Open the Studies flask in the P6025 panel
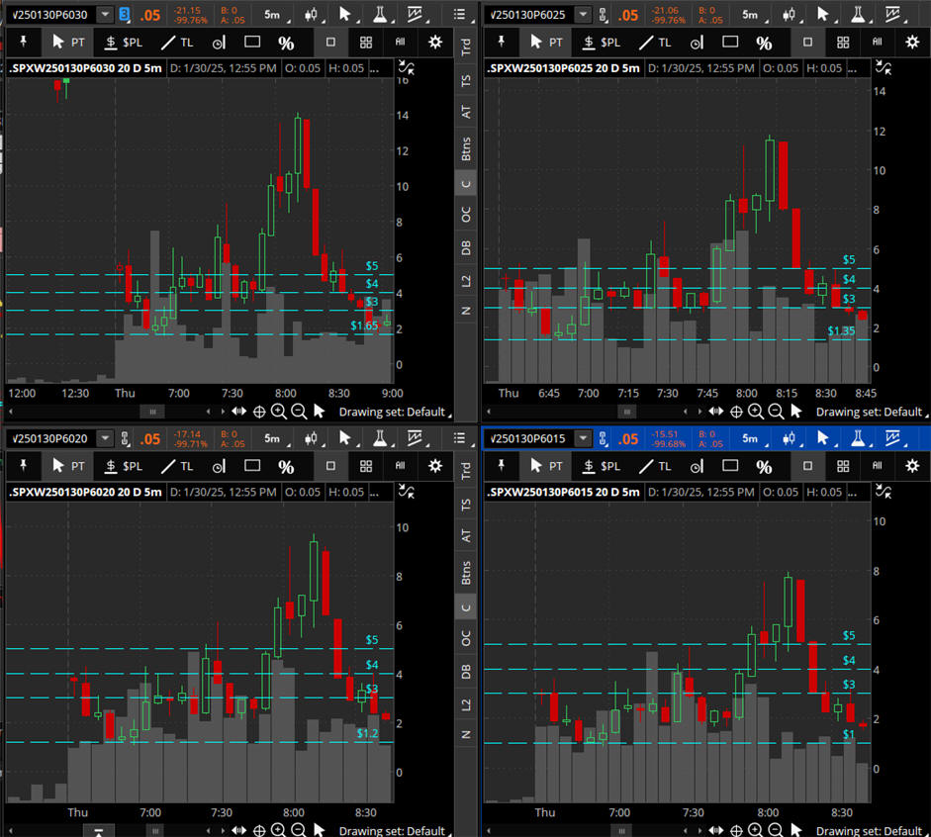931x837 pixels. [x=858, y=14]
